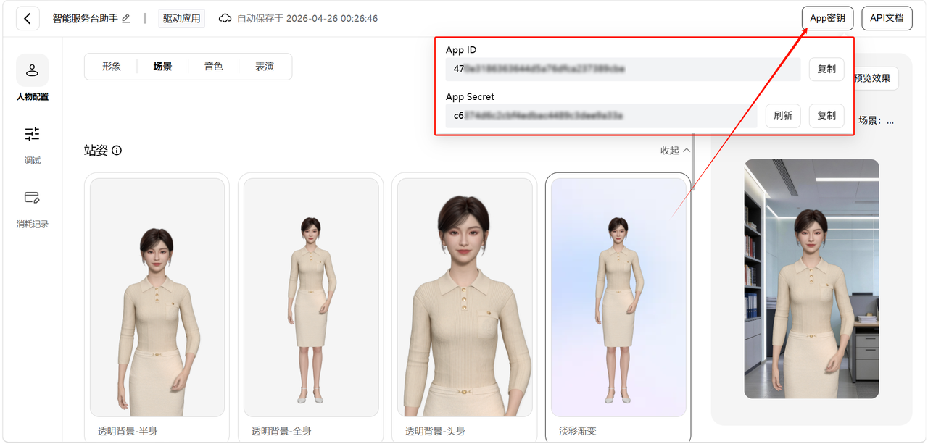This screenshot has height=444, width=928.
Task: Select the 透明背景-半身 pose card
Action: click(157, 308)
